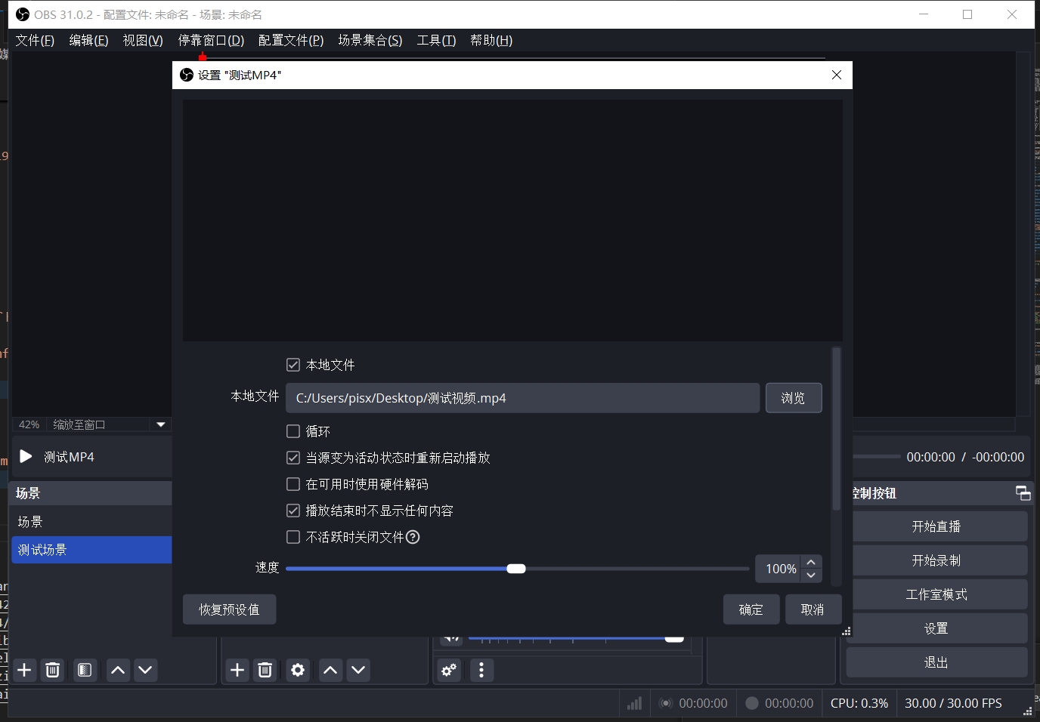Increase speed with the up stepper arrow
The image size is (1040, 722).
(x=811, y=562)
